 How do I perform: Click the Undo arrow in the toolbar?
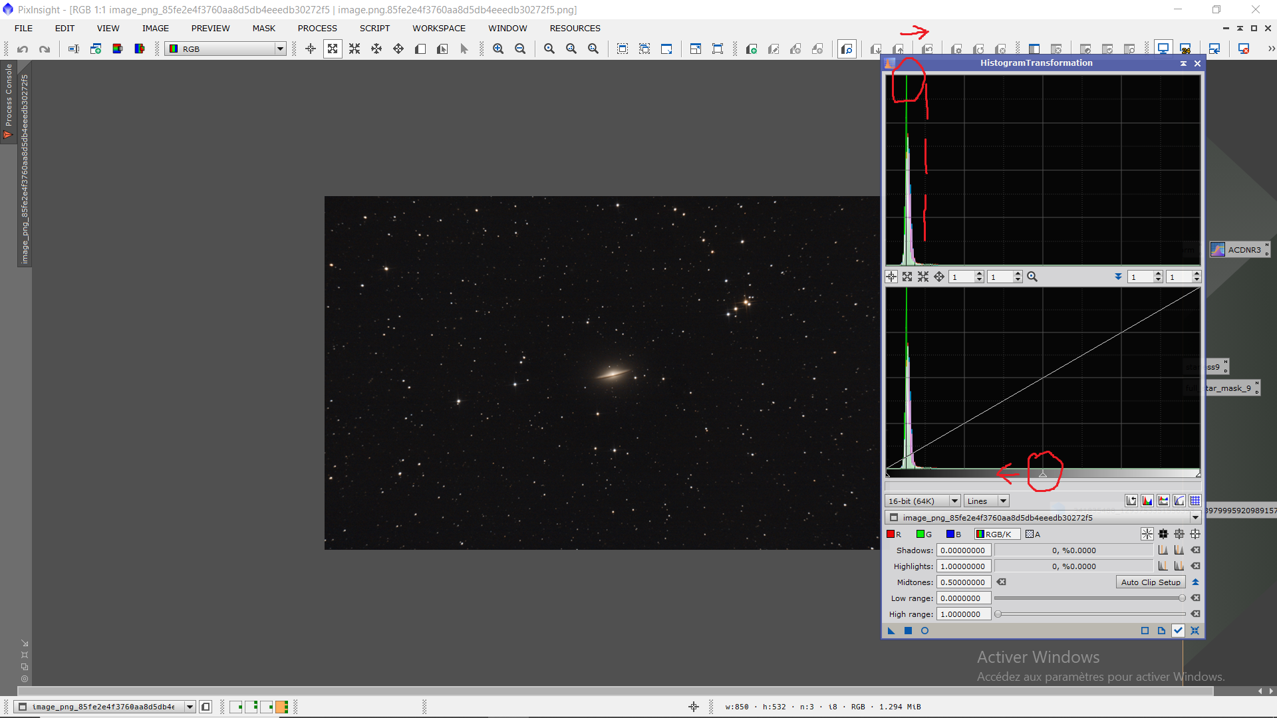[x=23, y=49]
